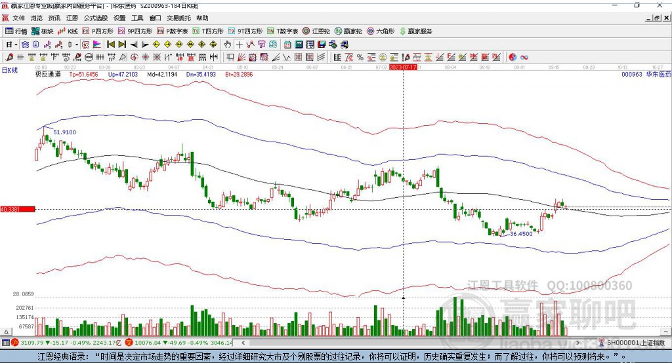Toggle the crosshair cursor tool
This screenshot has height=363, width=672.
[x=239, y=45]
